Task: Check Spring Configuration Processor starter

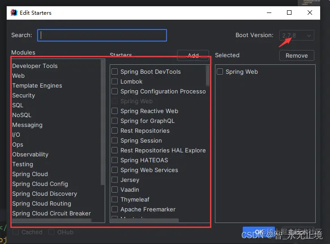Action: 115,91
